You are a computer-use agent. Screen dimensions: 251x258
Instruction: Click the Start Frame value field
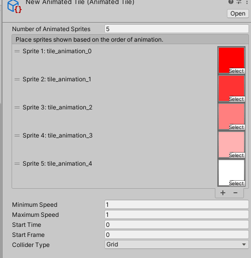[x=177, y=235]
